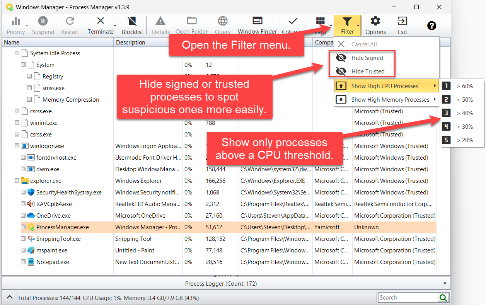486x305 pixels.
Task: Click the Terminate X icon
Action: coord(101,21)
